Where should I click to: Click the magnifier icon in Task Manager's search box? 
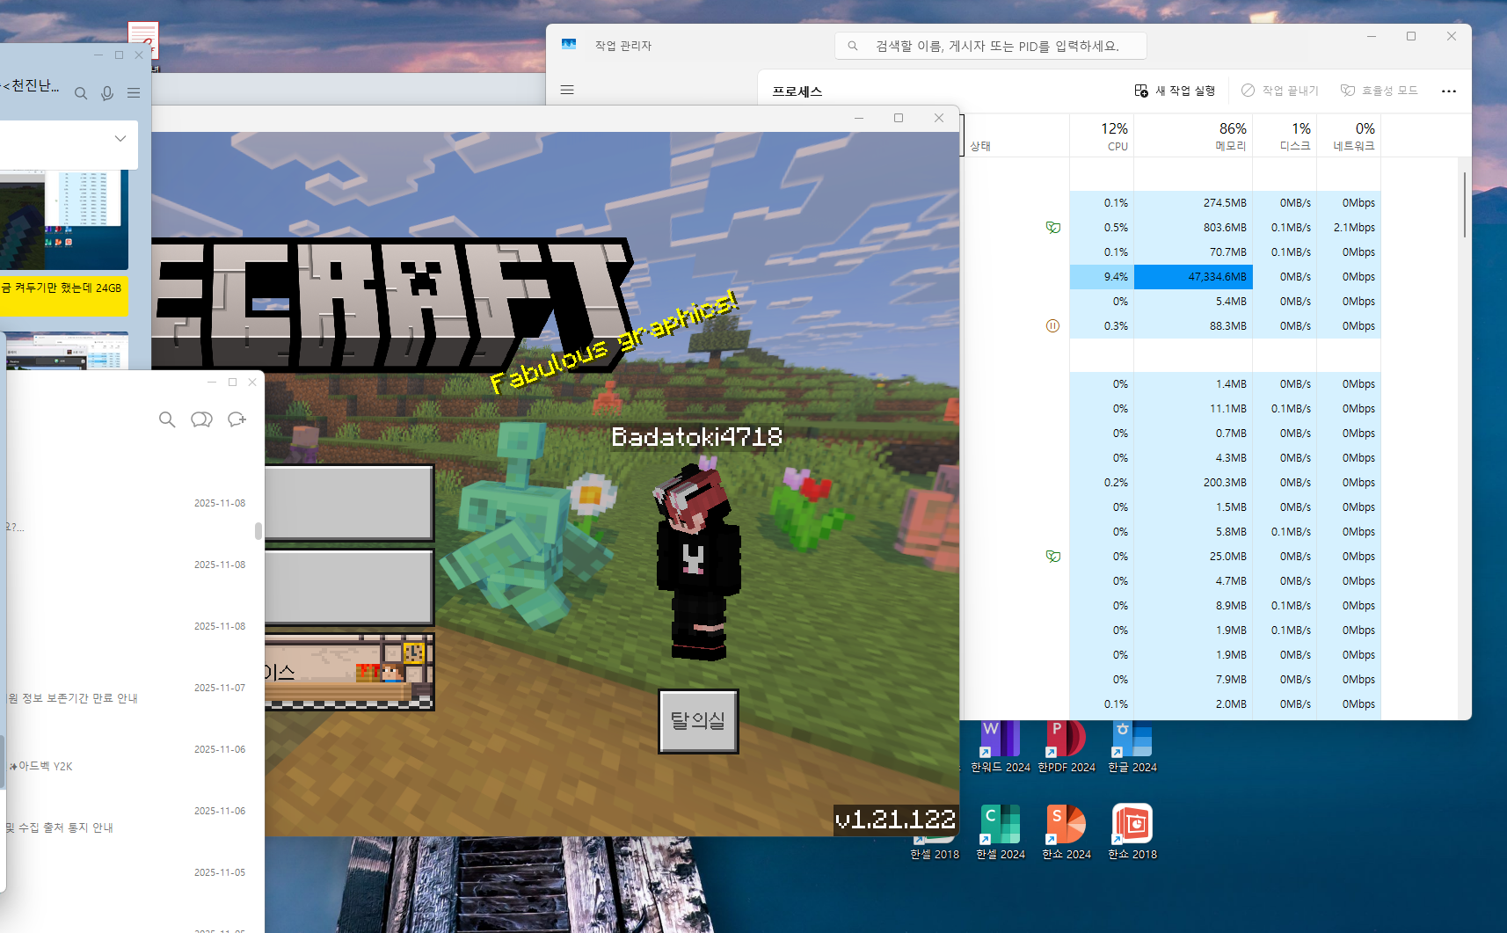pos(853,46)
